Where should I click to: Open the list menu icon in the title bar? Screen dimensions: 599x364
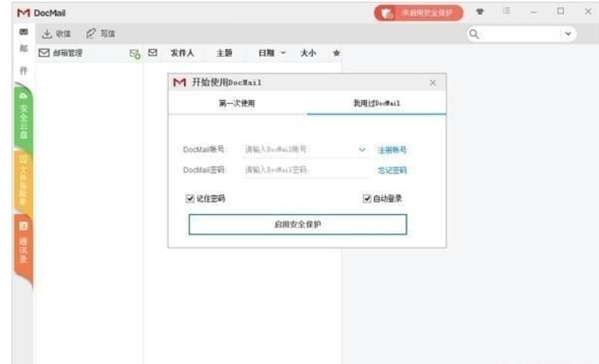coord(506,11)
